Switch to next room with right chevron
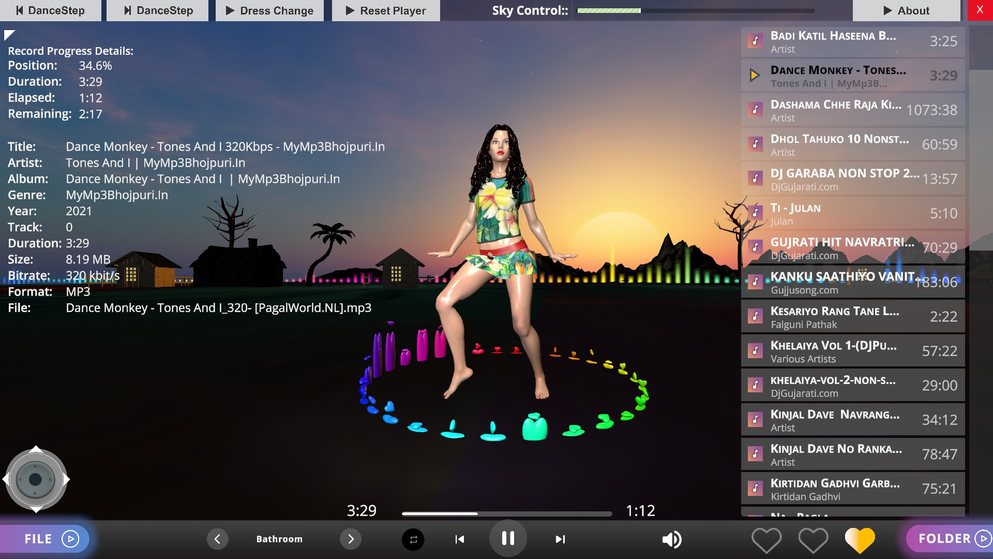Screen dimensions: 993x559 click(351, 539)
